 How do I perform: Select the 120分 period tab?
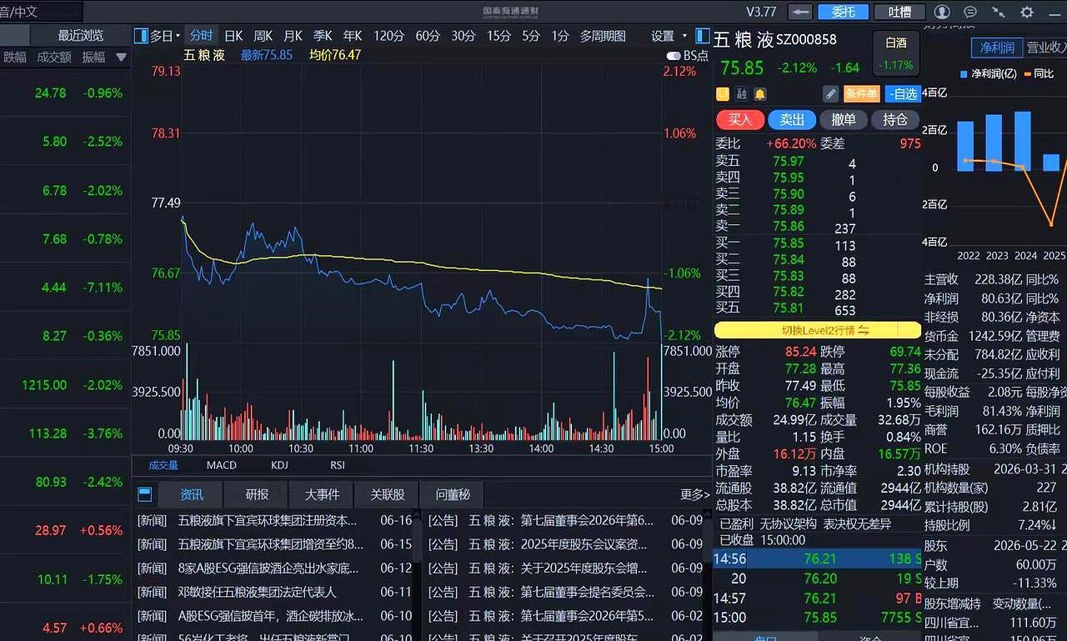pyautogui.click(x=388, y=36)
